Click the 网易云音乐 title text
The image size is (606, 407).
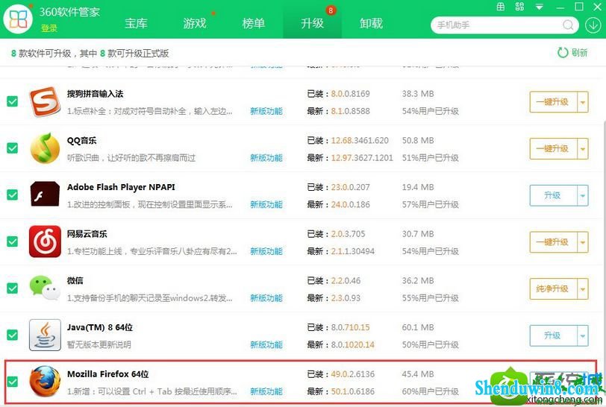tap(87, 234)
